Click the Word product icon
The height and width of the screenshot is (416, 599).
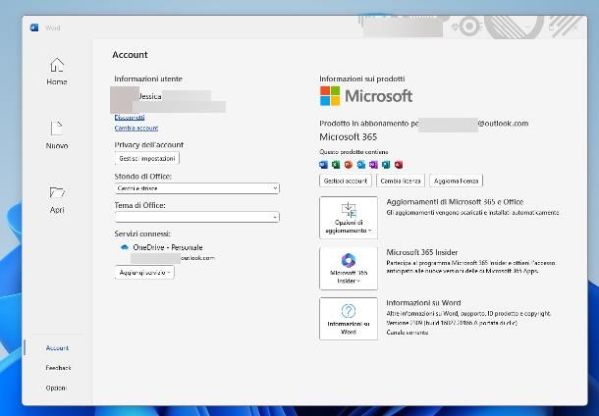coord(323,165)
